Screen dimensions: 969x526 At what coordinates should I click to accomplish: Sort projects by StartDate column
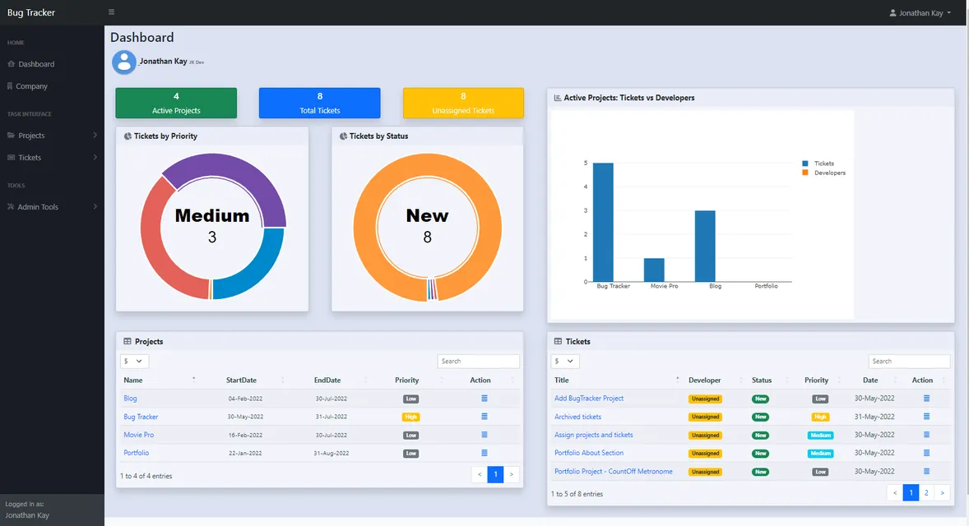[x=242, y=381]
